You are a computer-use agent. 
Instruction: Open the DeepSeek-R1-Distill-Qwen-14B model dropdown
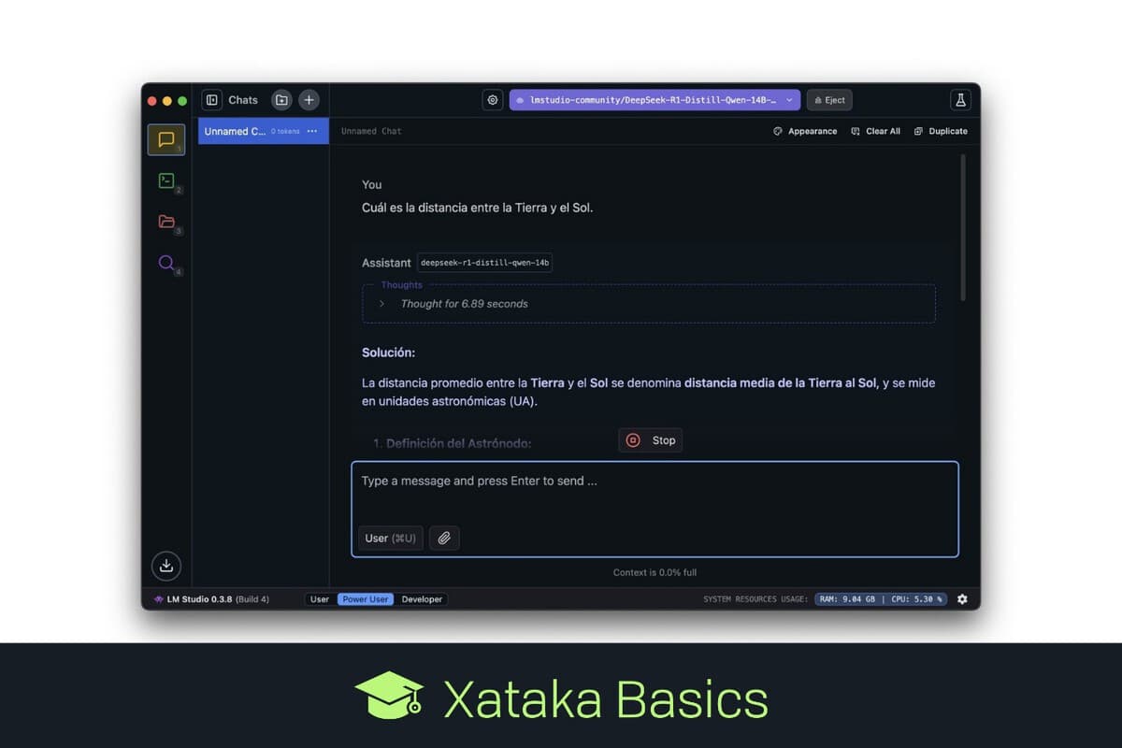[654, 99]
